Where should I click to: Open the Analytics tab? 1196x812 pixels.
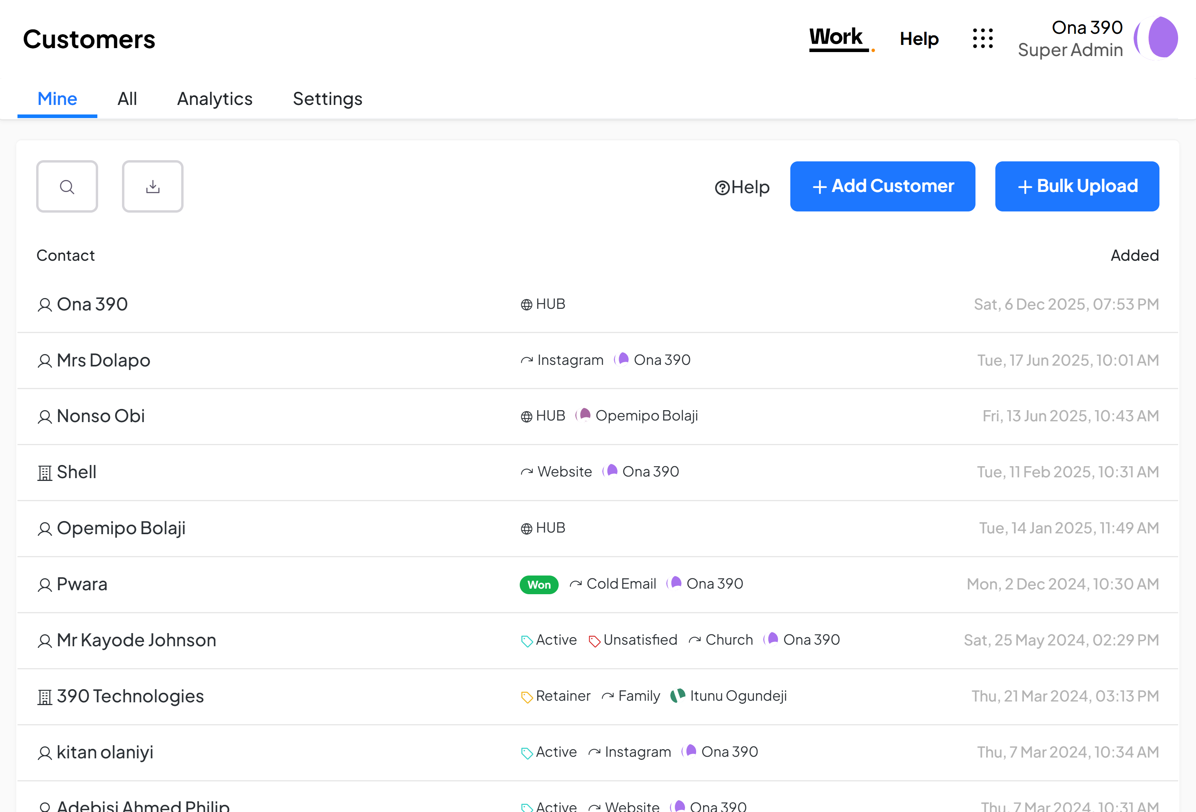pos(215,98)
